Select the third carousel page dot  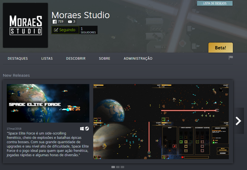122,167
